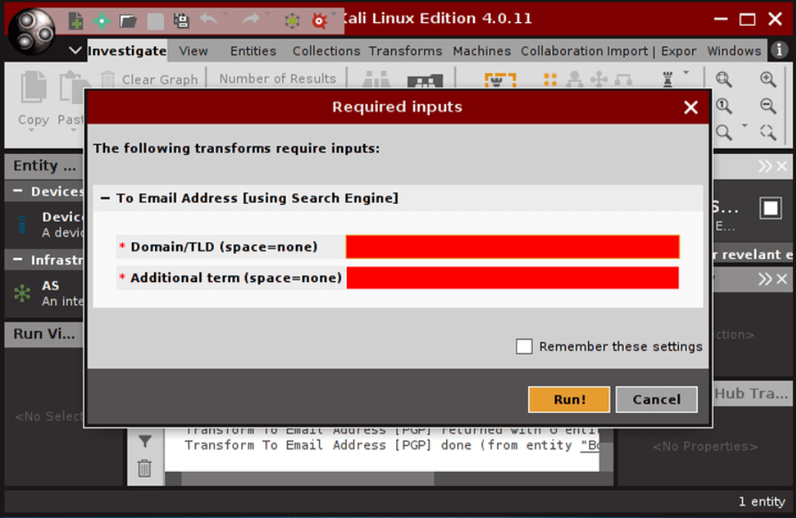Click the Domain/TLD red input field
The height and width of the screenshot is (518, 796).
pos(512,247)
